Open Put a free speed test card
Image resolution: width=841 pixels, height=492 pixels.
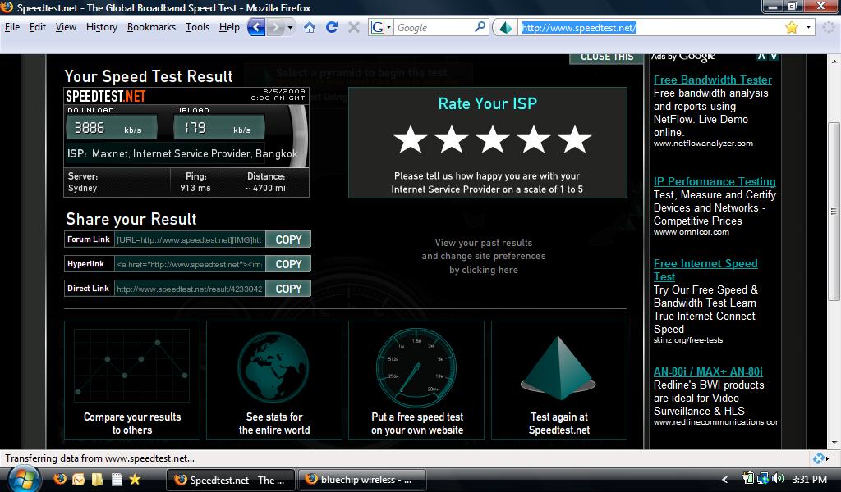point(416,380)
